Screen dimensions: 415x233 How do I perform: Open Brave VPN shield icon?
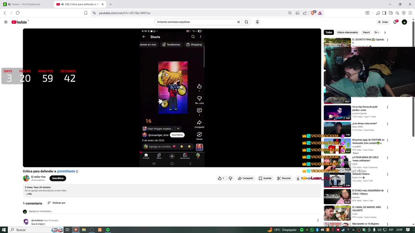(x=404, y=13)
